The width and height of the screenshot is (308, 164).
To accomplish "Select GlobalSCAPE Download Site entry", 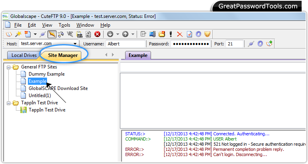I will [x=58, y=88].
